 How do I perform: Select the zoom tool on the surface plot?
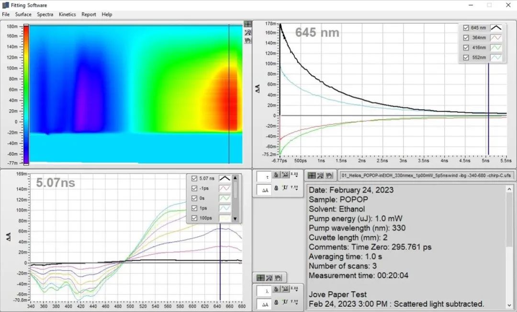point(247,32)
